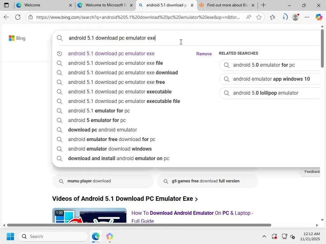This screenshot has height=244, width=326.
Task: Click the scroll right arrow
Action: (x=317, y=225)
